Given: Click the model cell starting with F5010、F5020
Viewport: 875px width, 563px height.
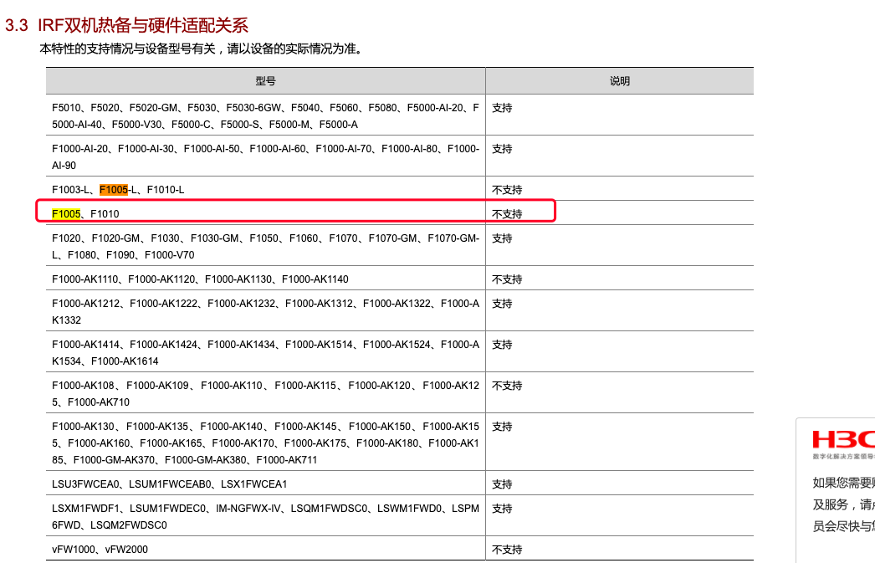Looking at the screenshot, I should click(x=266, y=116).
